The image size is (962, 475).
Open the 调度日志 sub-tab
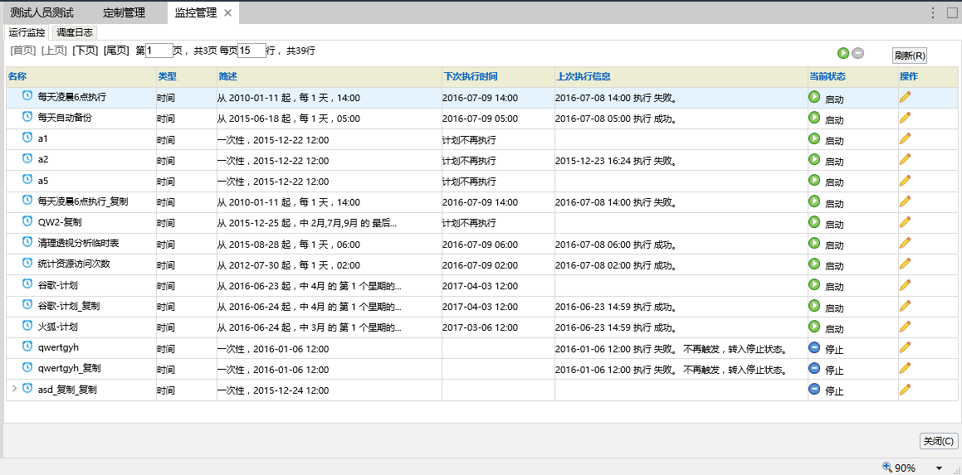click(75, 32)
